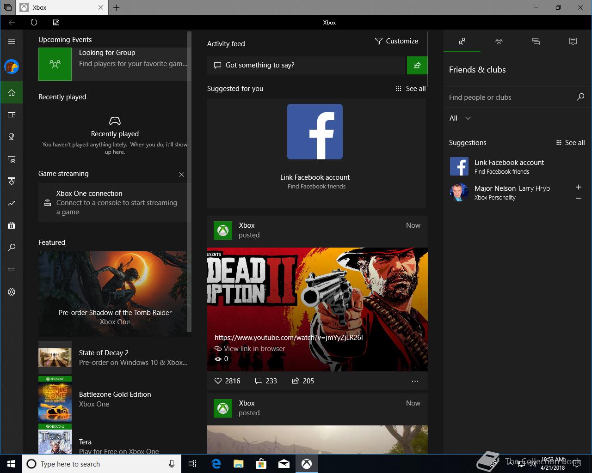The width and height of the screenshot is (592, 473).
Task: Open Microsoft Store bag icon in sidebar
Action: pos(12,225)
